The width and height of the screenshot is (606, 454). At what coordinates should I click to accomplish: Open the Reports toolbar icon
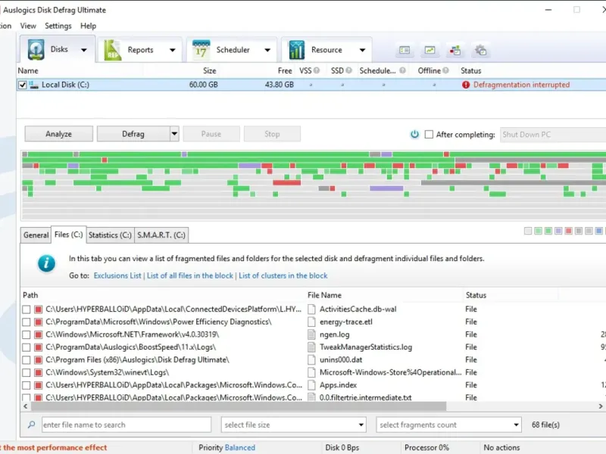[112, 50]
